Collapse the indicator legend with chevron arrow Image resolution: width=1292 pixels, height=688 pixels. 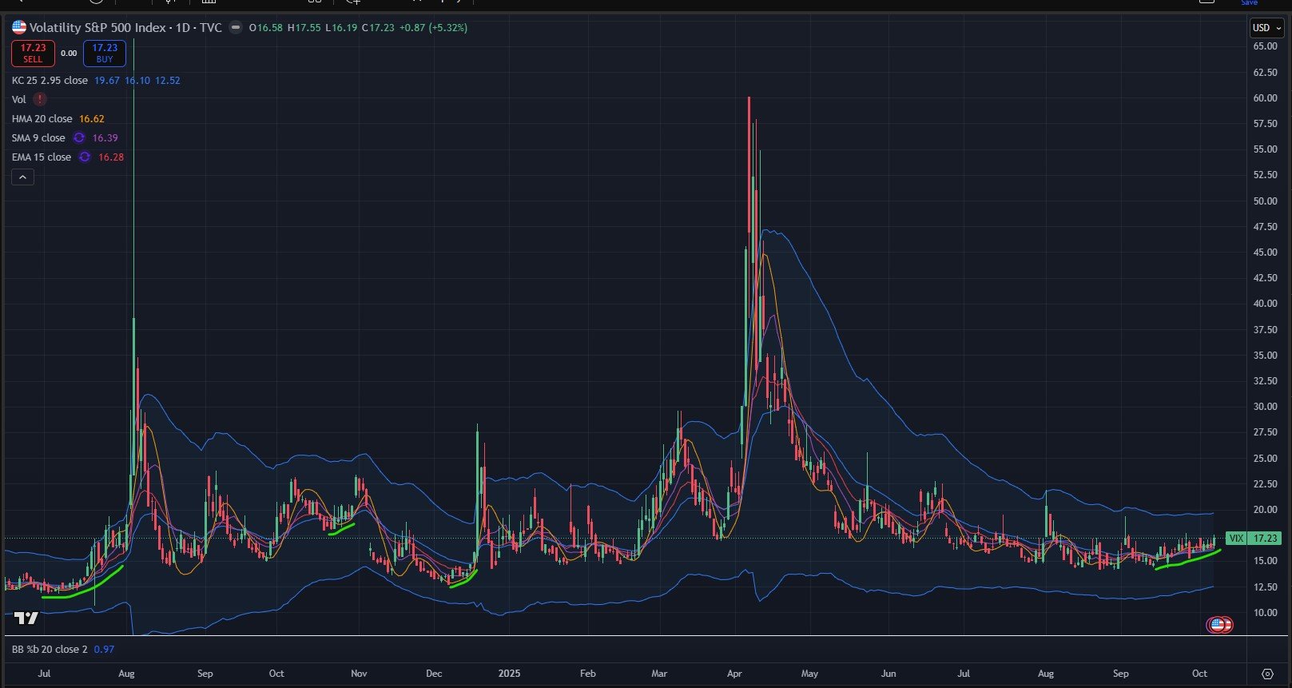(x=22, y=177)
